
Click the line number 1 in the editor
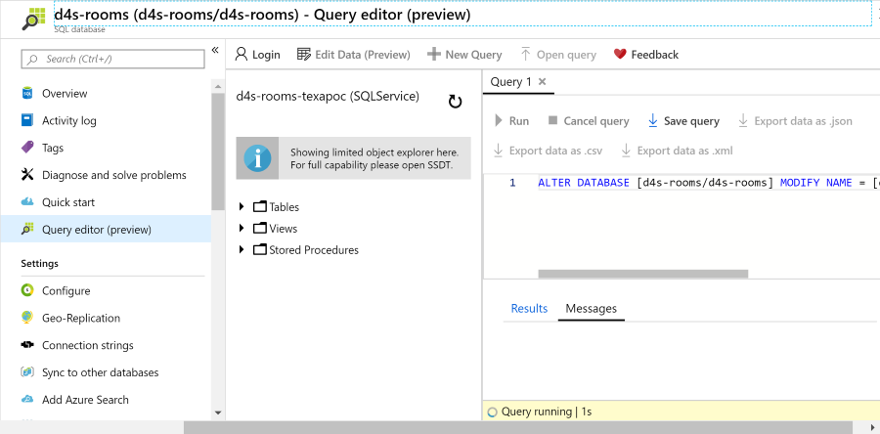coord(512,183)
